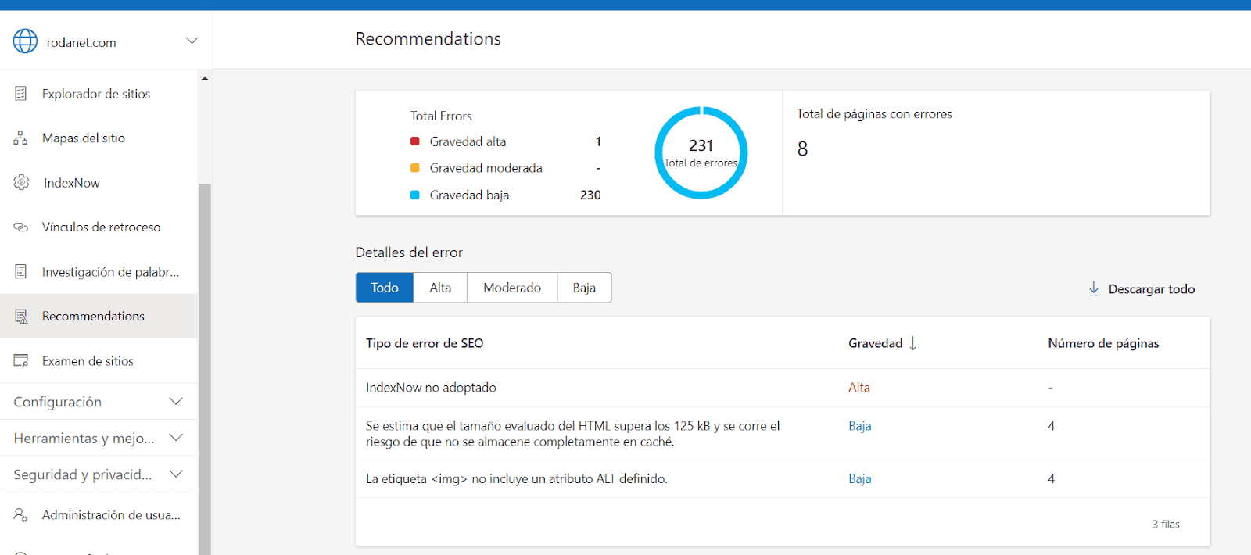Viewport: 1251px width, 555px height.
Task: Click the globe icon beside rodanet.com
Action: [x=25, y=41]
